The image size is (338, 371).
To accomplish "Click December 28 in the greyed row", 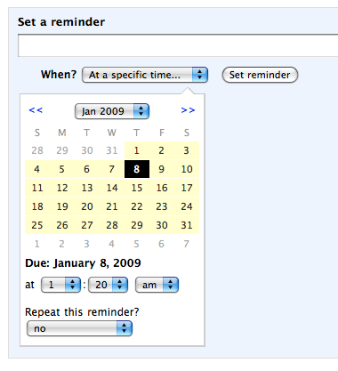I will tap(37, 150).
